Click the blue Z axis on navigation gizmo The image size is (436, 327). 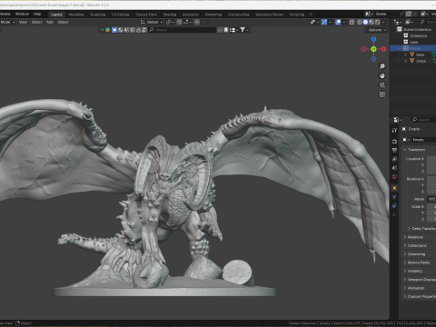coord(373,39)
